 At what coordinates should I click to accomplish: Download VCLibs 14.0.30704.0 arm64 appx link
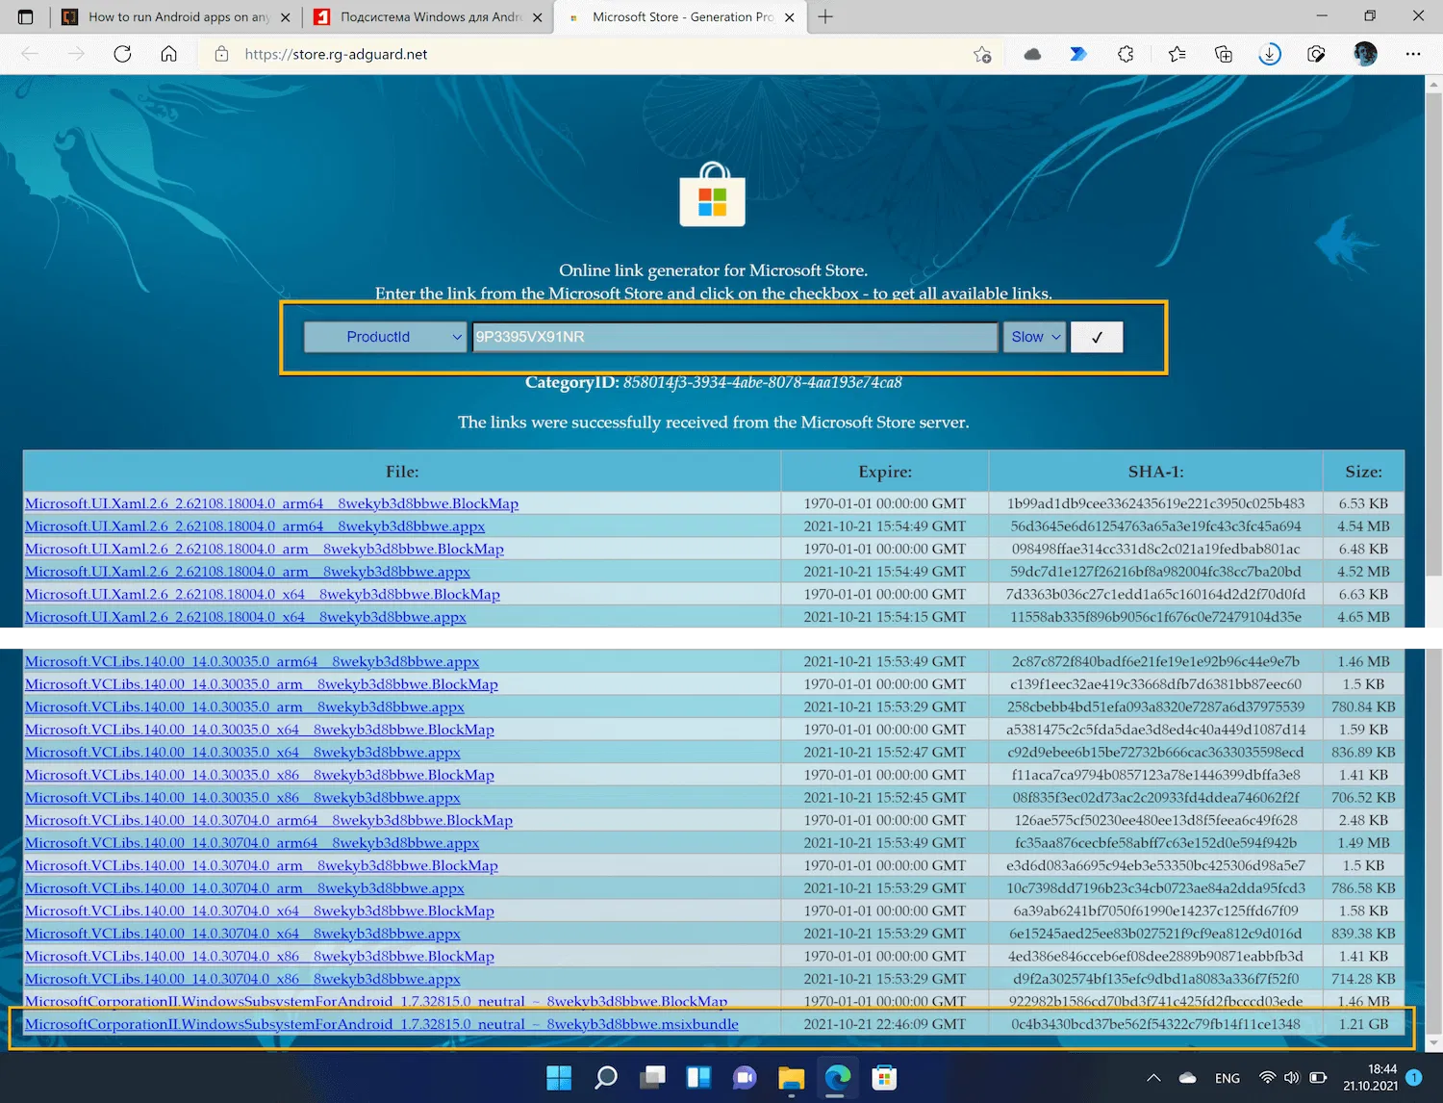pyautogui.click(x=252, y=843)
